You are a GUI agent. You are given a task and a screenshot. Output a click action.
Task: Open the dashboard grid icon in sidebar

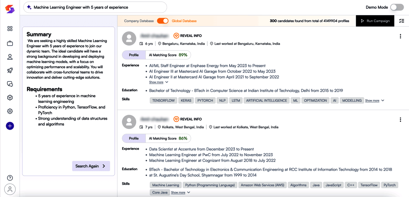coord(10,29)
